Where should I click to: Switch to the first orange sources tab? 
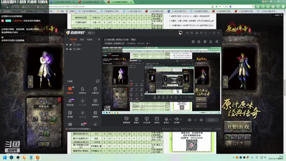point(73,40)
